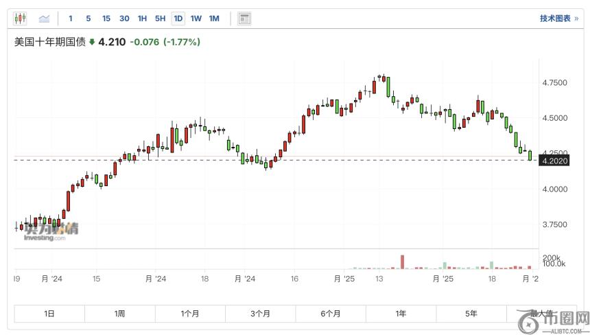This screenshot has height=335, width=590.
Task: Click the 4.2020 price label on axis
Action: coord(554,161)
